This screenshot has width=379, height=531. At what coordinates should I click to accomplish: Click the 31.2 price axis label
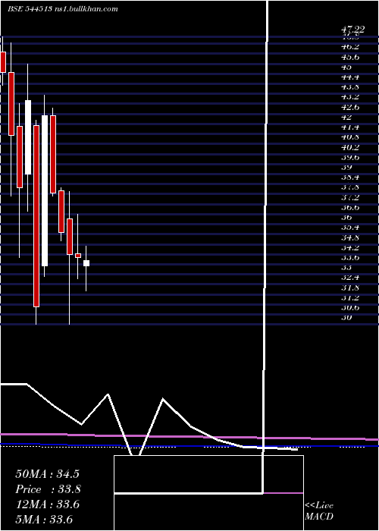click(350, 297)
